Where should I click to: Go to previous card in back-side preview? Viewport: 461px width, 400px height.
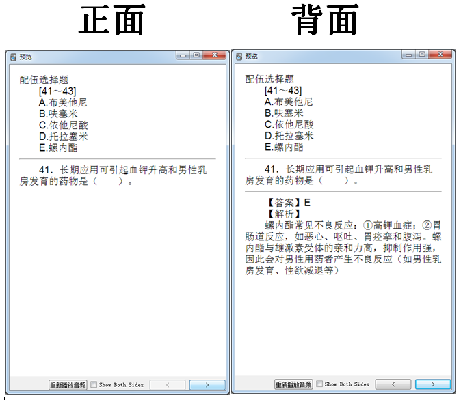tap(393, 384)
